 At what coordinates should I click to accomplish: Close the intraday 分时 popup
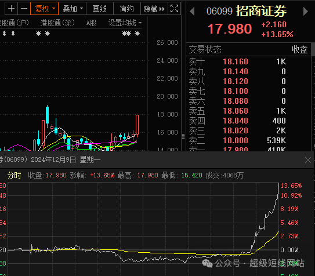(x=308, y=160)
